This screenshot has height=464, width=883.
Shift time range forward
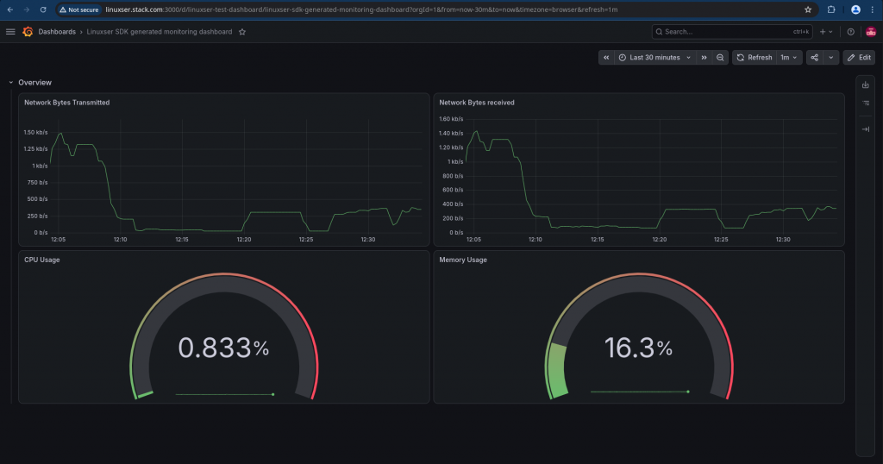[704, 58]
